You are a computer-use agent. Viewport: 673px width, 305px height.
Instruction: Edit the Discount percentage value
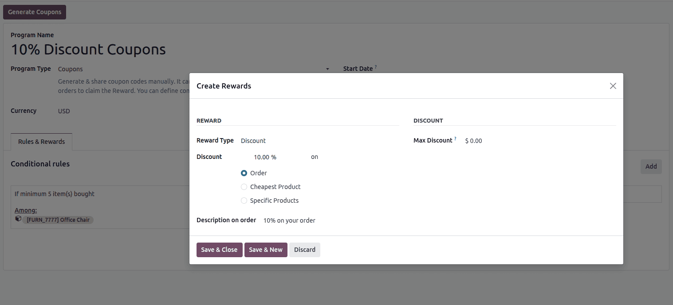click(265, 157)
